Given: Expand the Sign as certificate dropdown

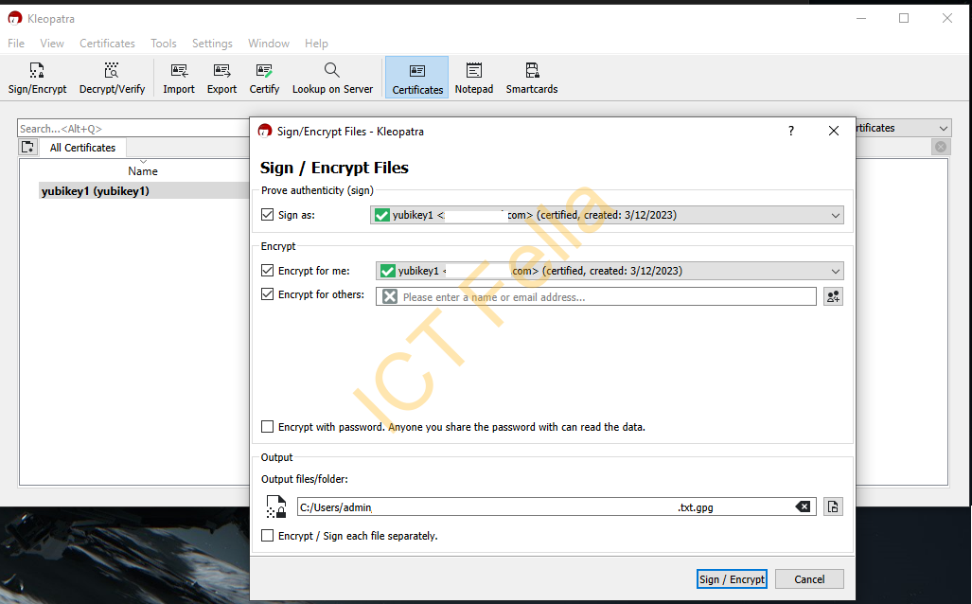Looking at the screenshot, I should click(835, 214).
